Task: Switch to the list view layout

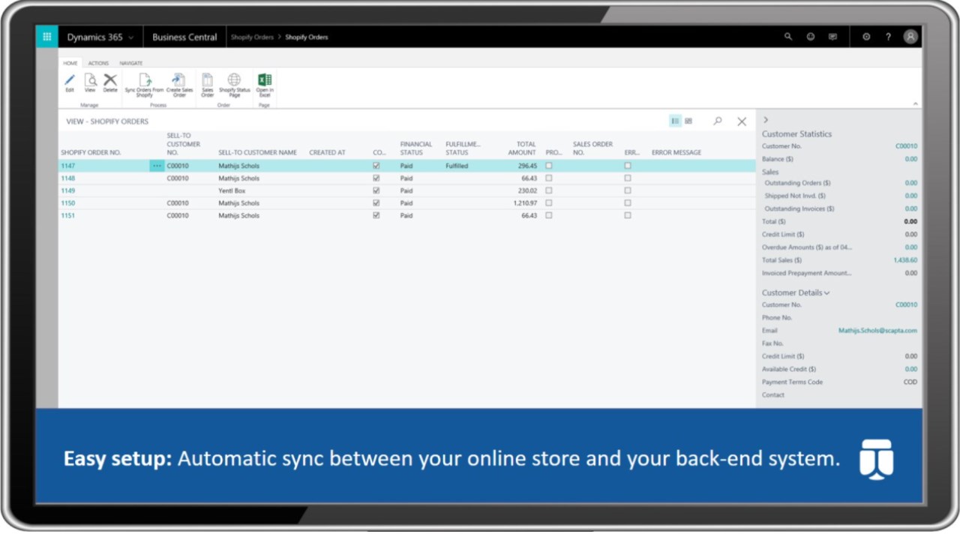Action: pyautogui.click(x=676, y=121)
